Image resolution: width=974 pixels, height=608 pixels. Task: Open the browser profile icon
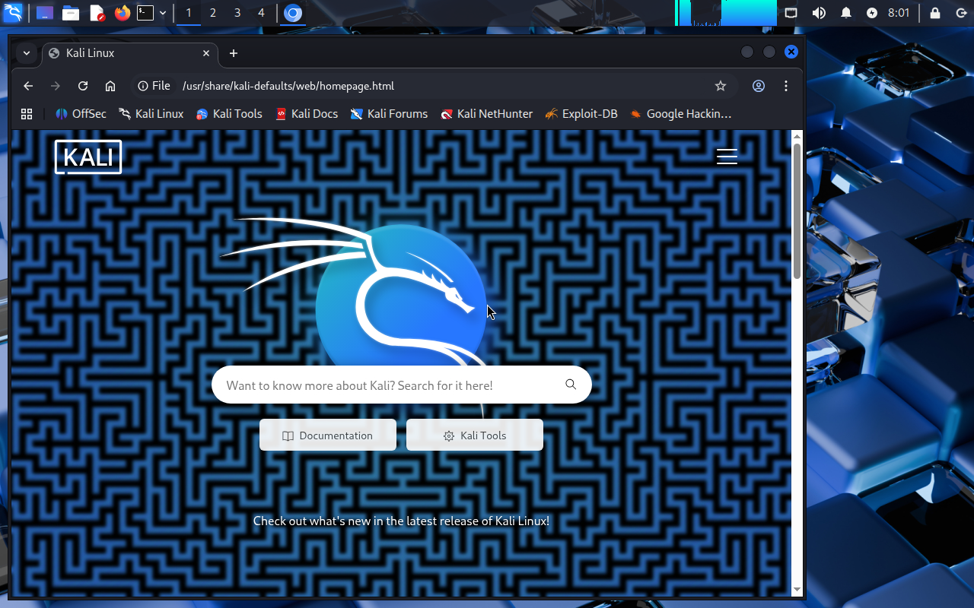758,86
